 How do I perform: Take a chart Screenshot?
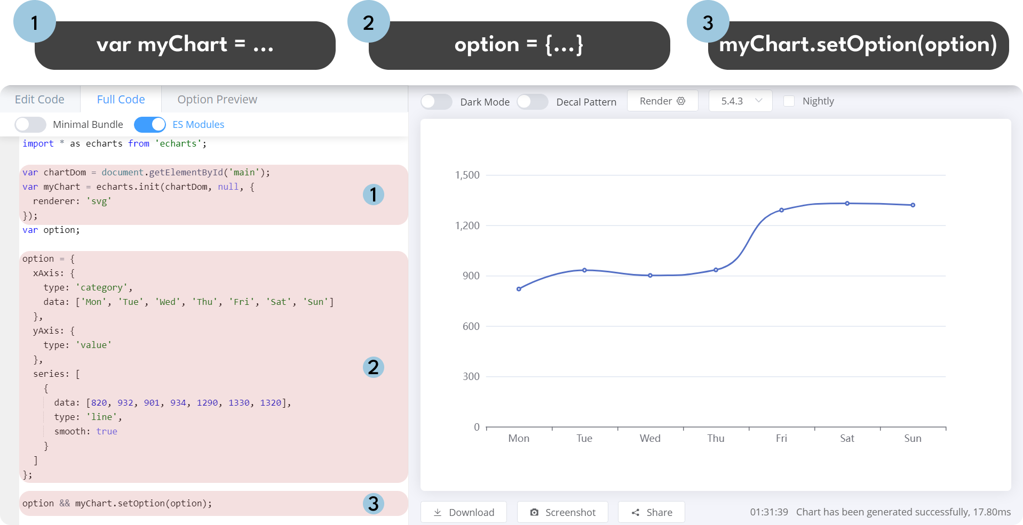(562, 512)
